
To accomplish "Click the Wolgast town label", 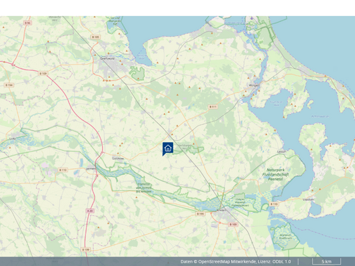I will coord(253,85).
